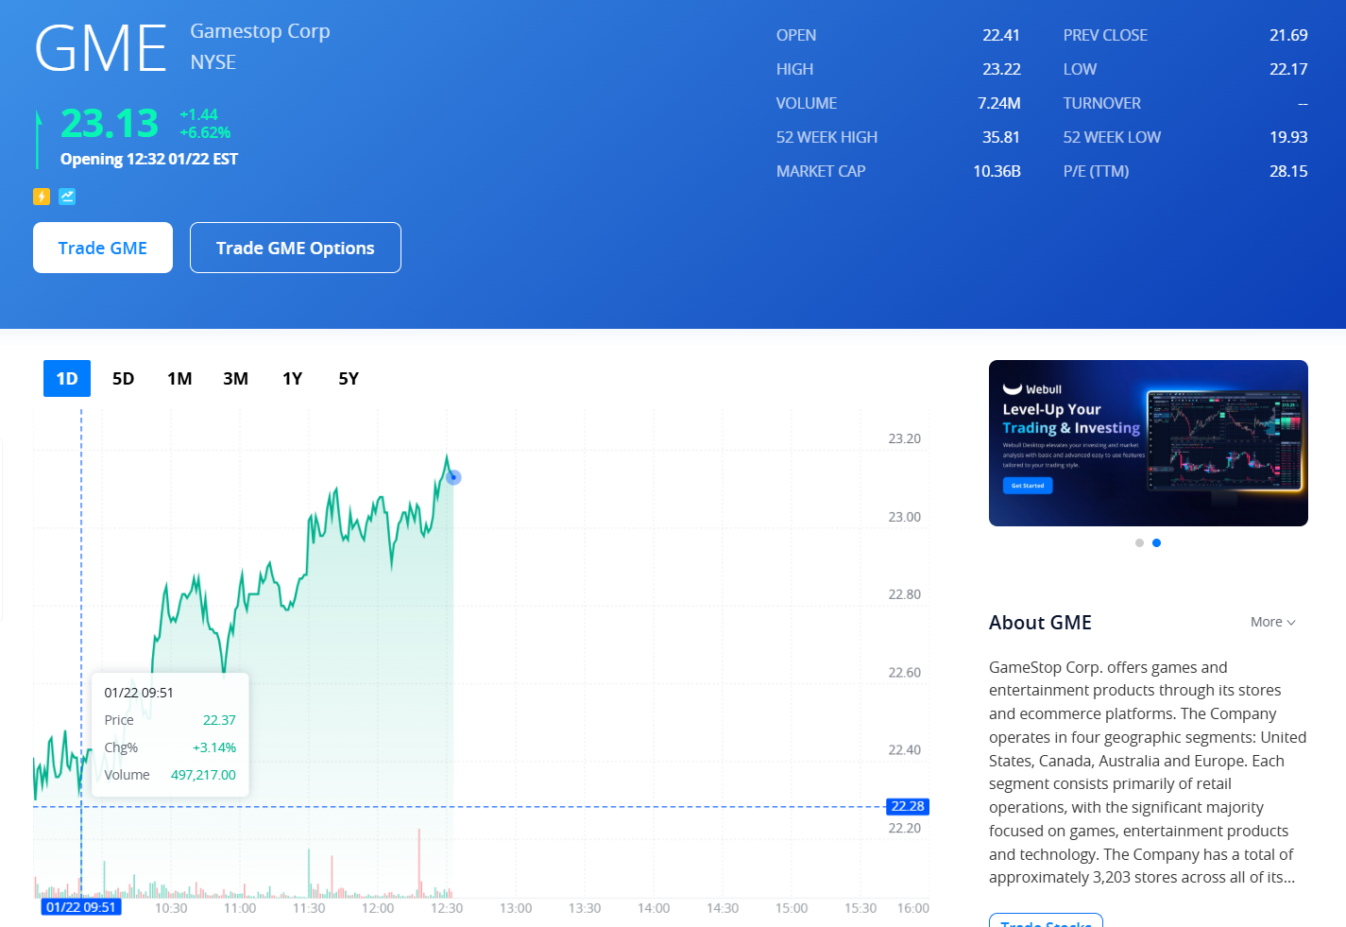Open the Trade GME Options button

(296, 248)
